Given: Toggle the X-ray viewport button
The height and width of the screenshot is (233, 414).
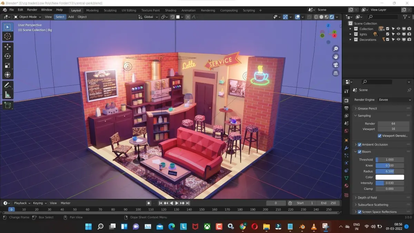Looking at the screenshot, I should pyautogui.click(x=309, y=17).
